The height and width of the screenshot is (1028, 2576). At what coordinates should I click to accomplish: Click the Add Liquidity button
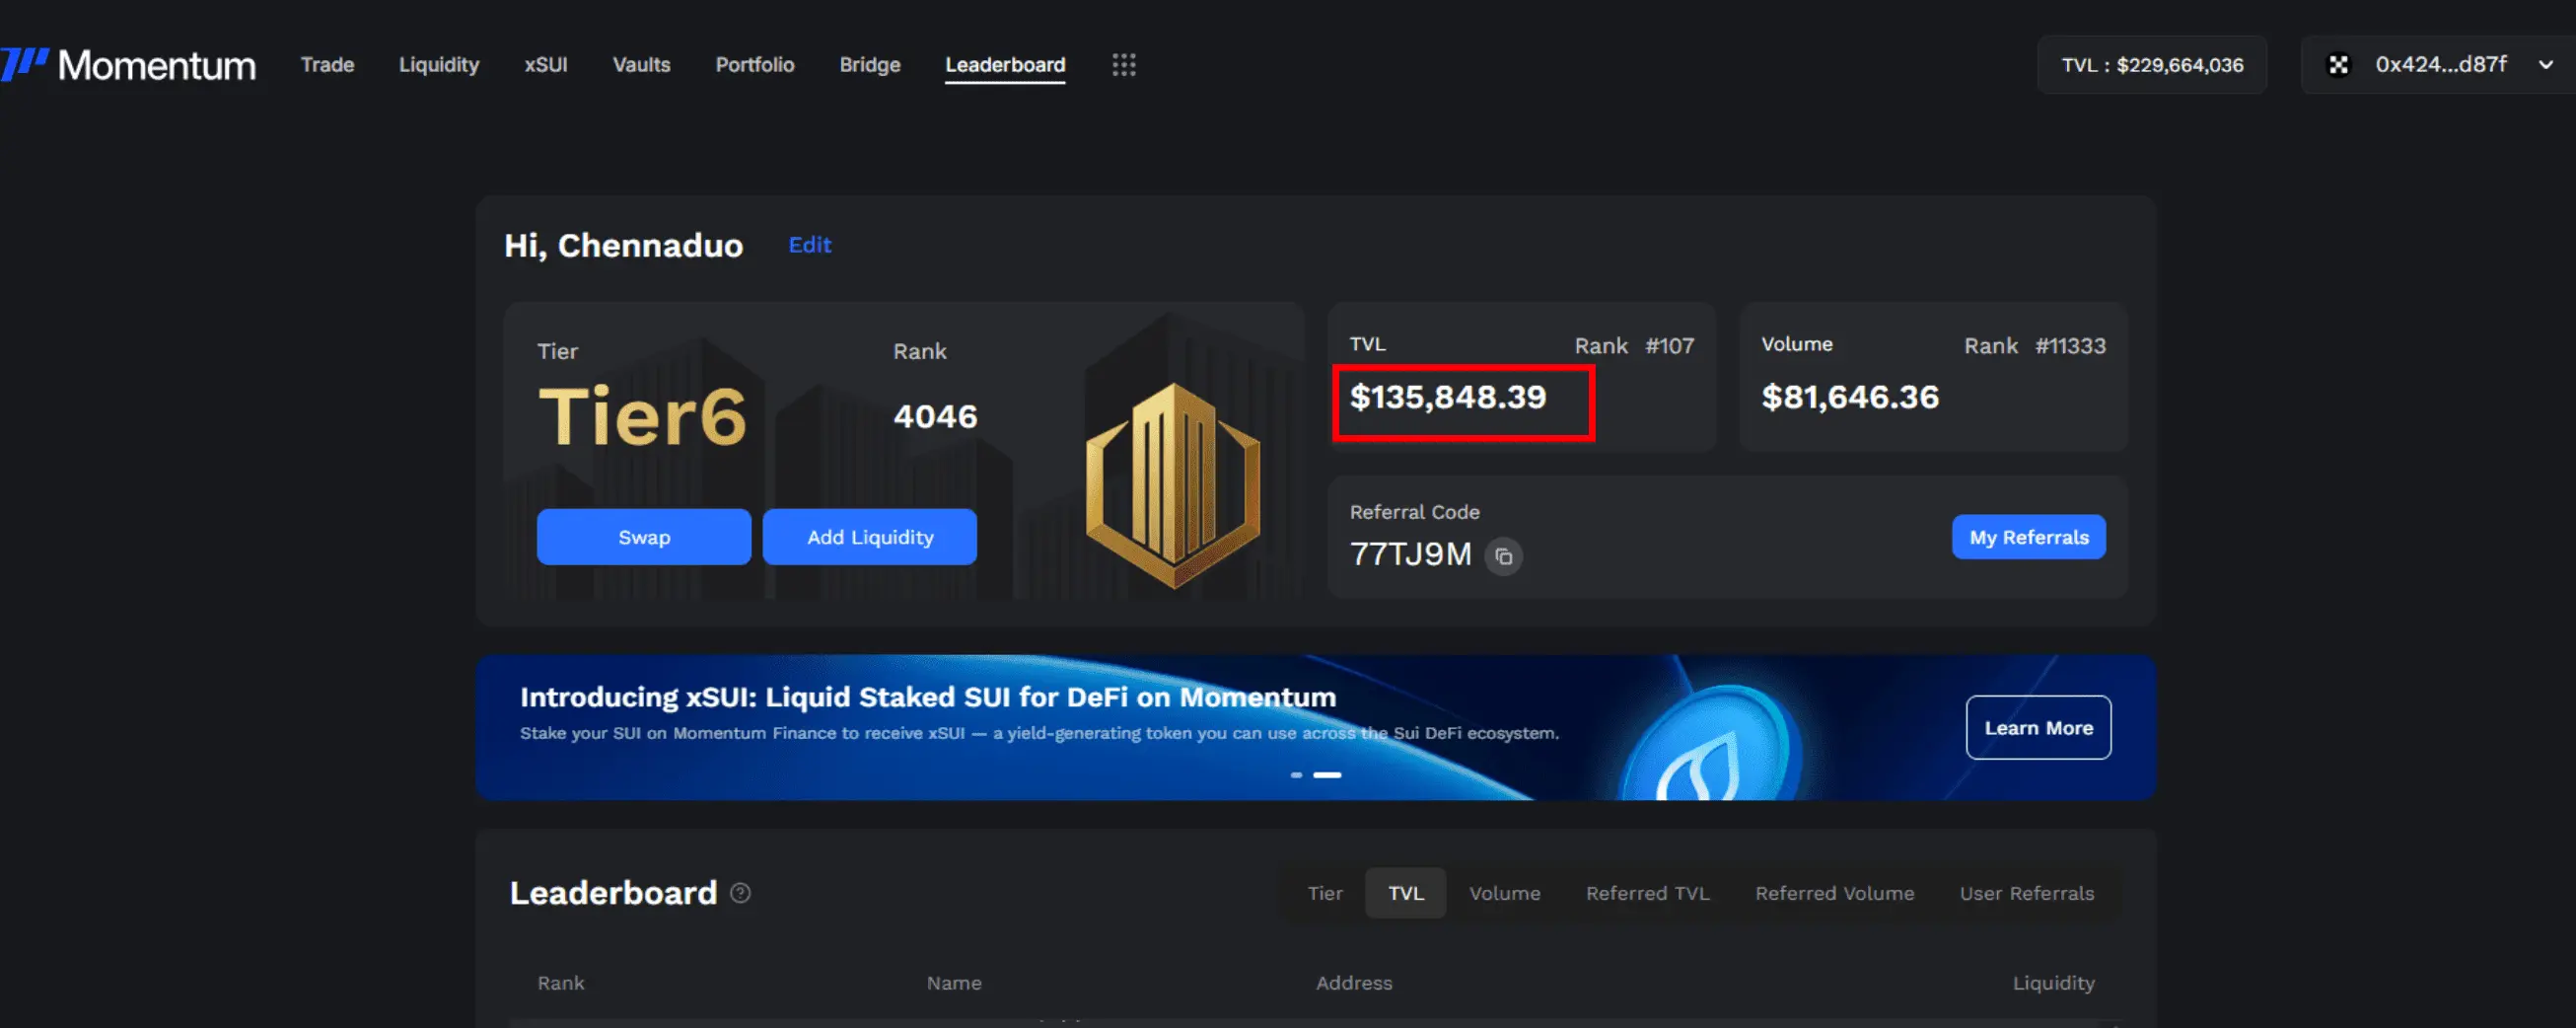point(870,537)
